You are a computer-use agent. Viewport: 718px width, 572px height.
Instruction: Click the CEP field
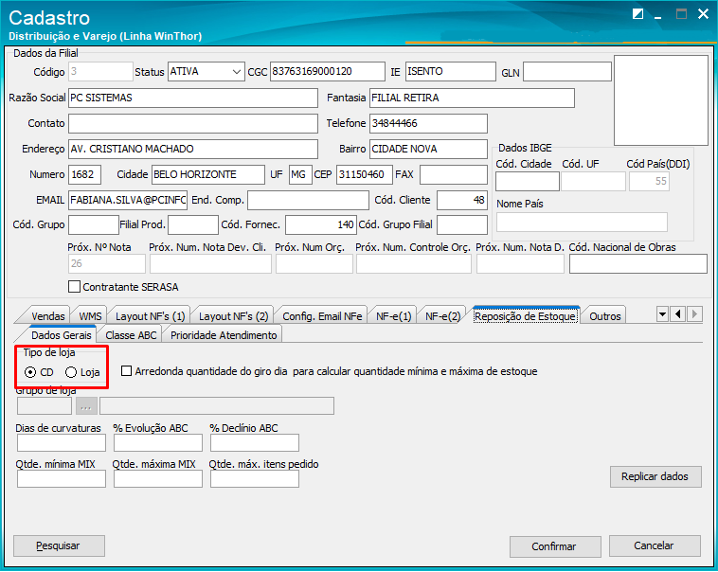click(x=365, y=175)
